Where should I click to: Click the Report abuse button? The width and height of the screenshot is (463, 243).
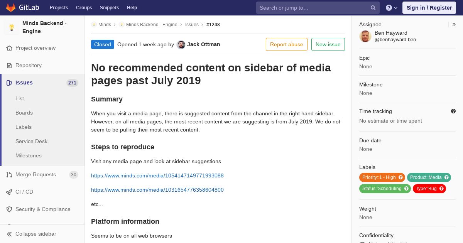tap(287, 44)
